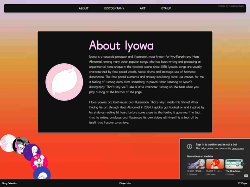Viewport: 250px width, 187px height.
Task: Open the ART menu item
Action: pos(143,8)
